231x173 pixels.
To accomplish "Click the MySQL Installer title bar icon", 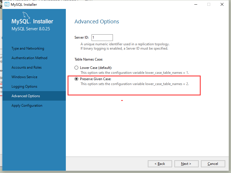I will [7, 4].
